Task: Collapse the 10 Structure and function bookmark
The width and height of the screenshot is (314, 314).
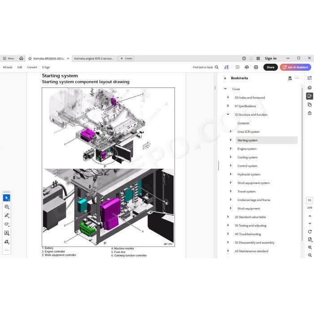Action: point(228,114)
